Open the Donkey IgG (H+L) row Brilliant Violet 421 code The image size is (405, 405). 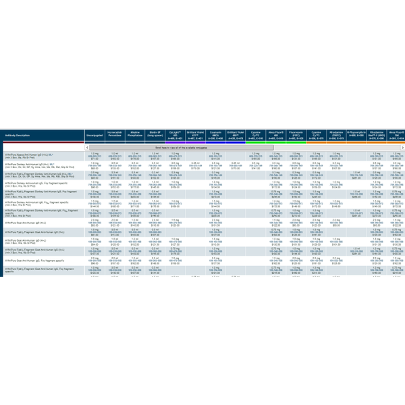point(195,166)
